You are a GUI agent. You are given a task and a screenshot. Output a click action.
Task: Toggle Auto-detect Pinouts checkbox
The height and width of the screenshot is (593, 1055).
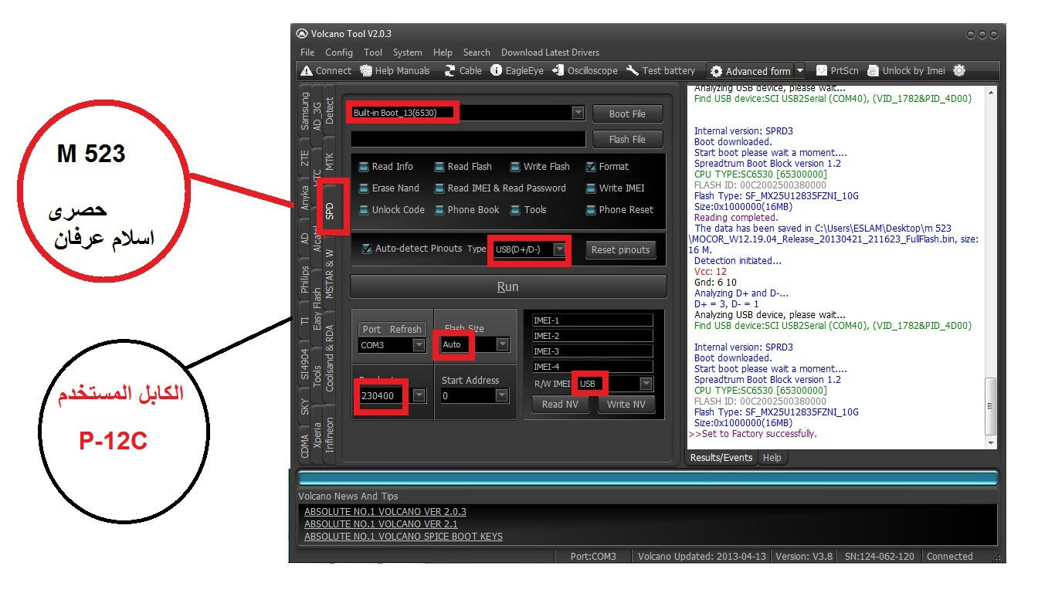click(x=367, y=249)
